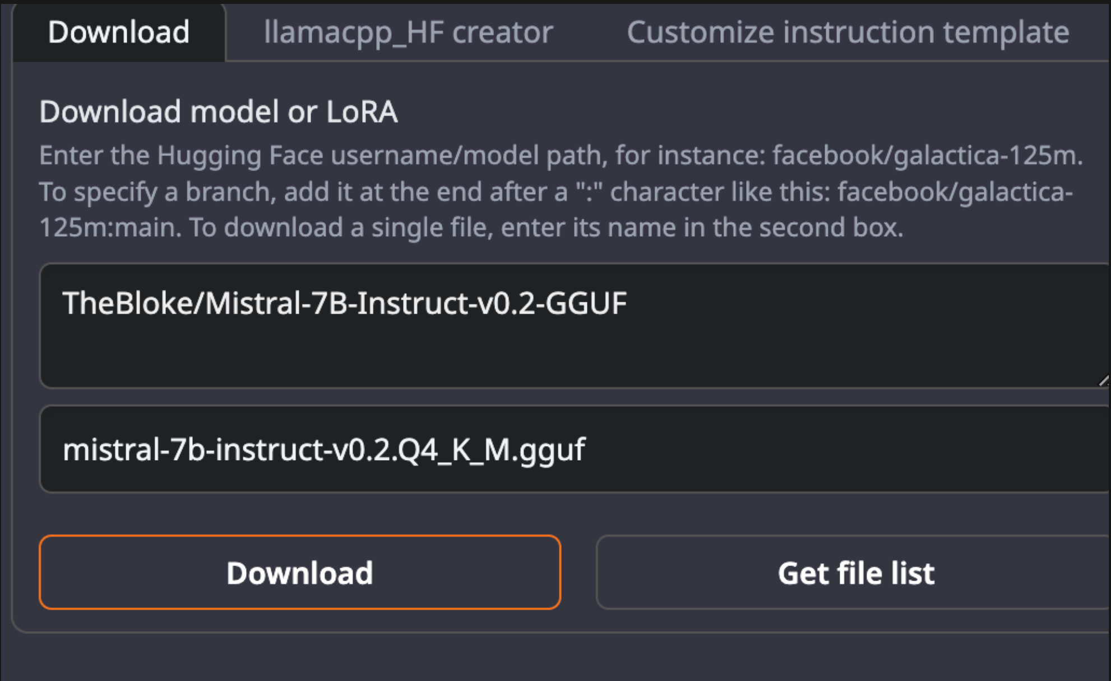Select the Download tab
1111x681 pixels.
[119, 33]
